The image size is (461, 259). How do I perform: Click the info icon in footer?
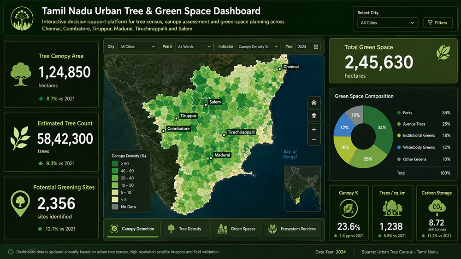coord(11,252)
